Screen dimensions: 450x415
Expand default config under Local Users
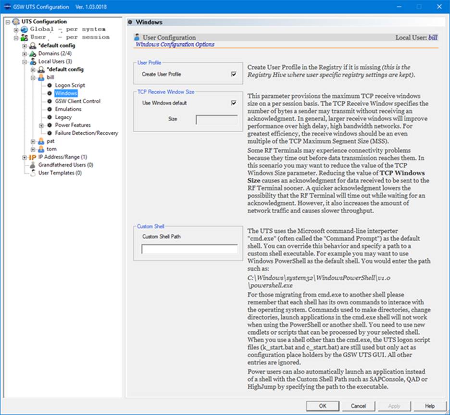point(33,70)
